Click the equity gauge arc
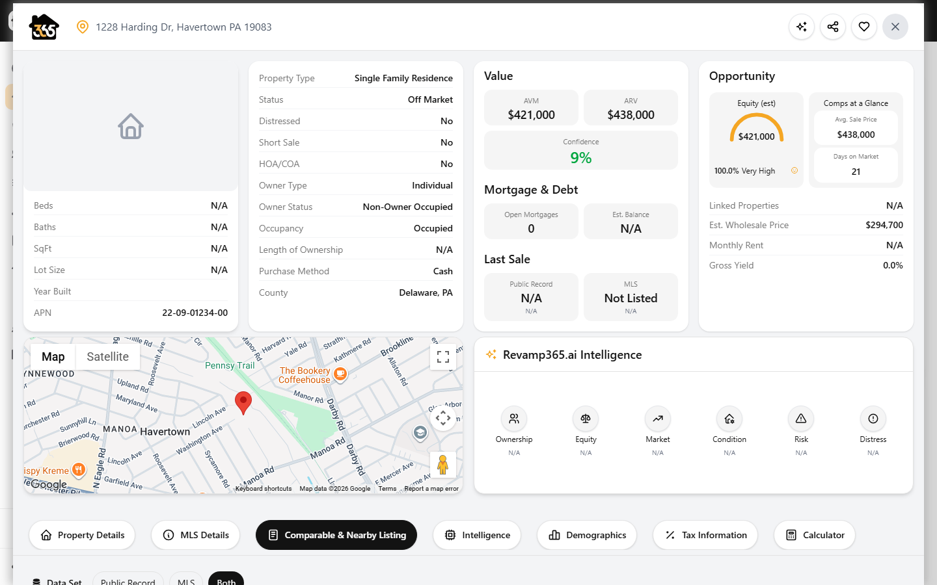Screen dimensions: 937x585 pos(757,126)
